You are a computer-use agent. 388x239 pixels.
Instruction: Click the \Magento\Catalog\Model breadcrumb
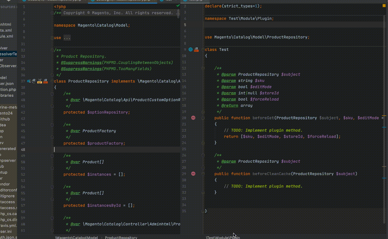click(76, 237)
